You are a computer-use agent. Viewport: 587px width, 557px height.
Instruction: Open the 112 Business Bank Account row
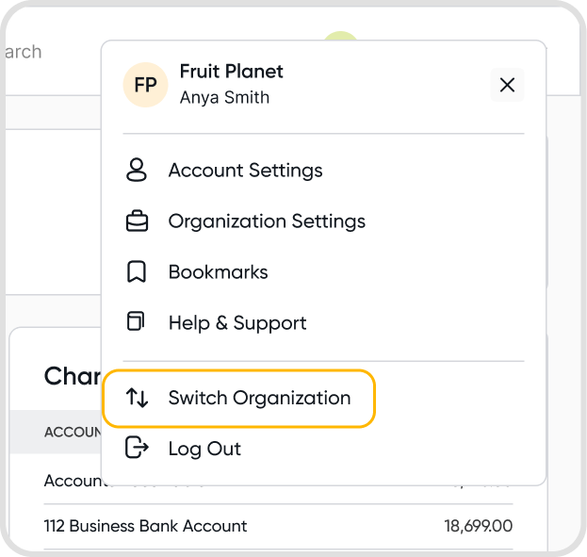pyautogui.click(x=145, y=526)
